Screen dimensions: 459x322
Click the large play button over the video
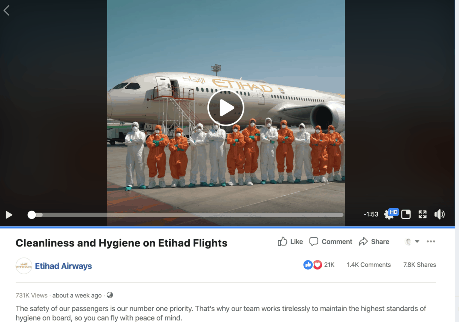226,108
